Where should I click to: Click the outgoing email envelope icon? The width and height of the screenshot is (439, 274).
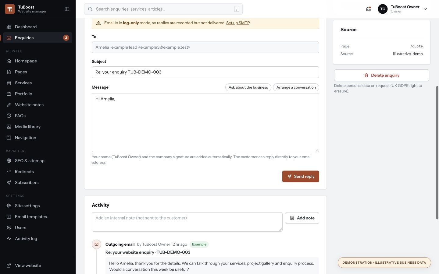pos(97,244)
